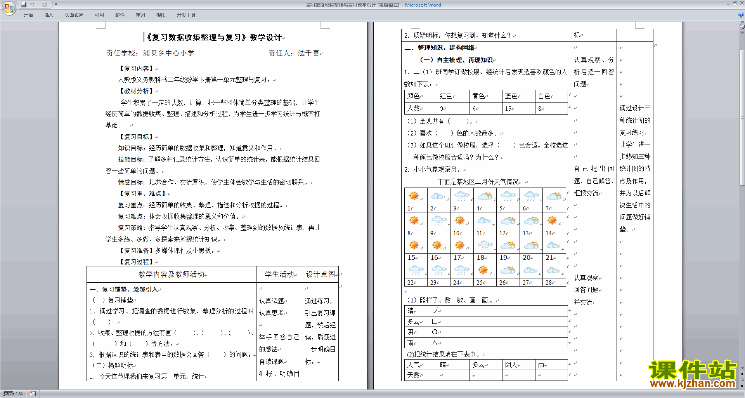Click the 页面: 1/4 page indicator
The height and width of the screenshot is (398, 745).
(x=13, y=394)
